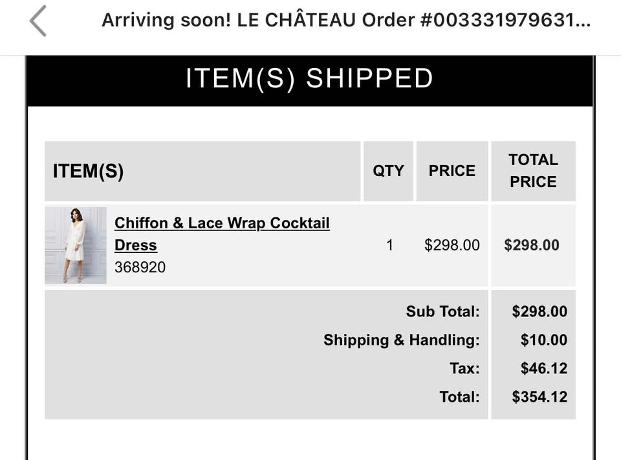Image resolution: width=621 pixels, height=460 pixels.
Task: Tap the ITEM(S) SHIPPED banner
Action: click(x=309, y=81)
